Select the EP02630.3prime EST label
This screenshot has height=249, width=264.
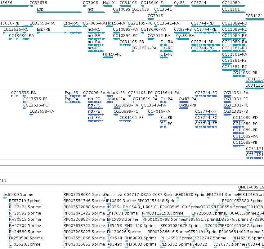point(25,244)
